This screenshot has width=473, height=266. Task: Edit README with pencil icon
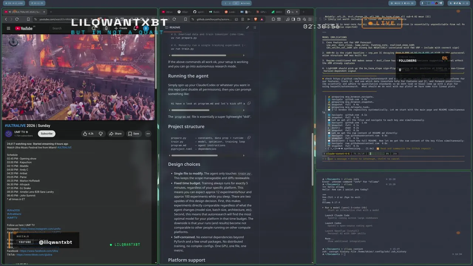248,27
